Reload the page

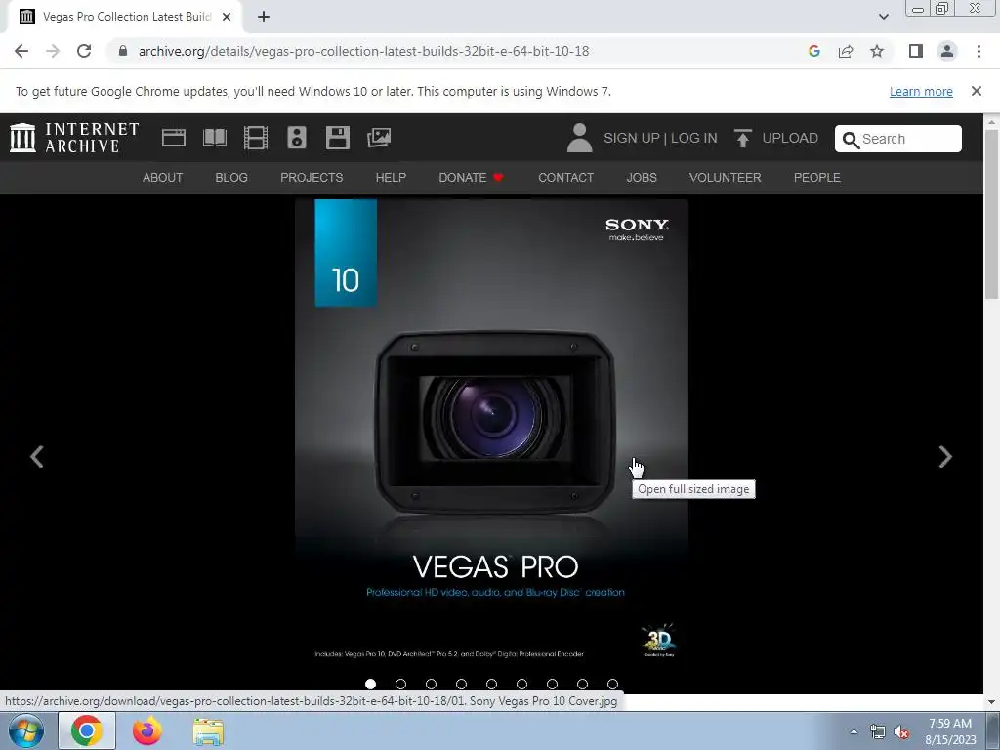[x=84, y=51]
